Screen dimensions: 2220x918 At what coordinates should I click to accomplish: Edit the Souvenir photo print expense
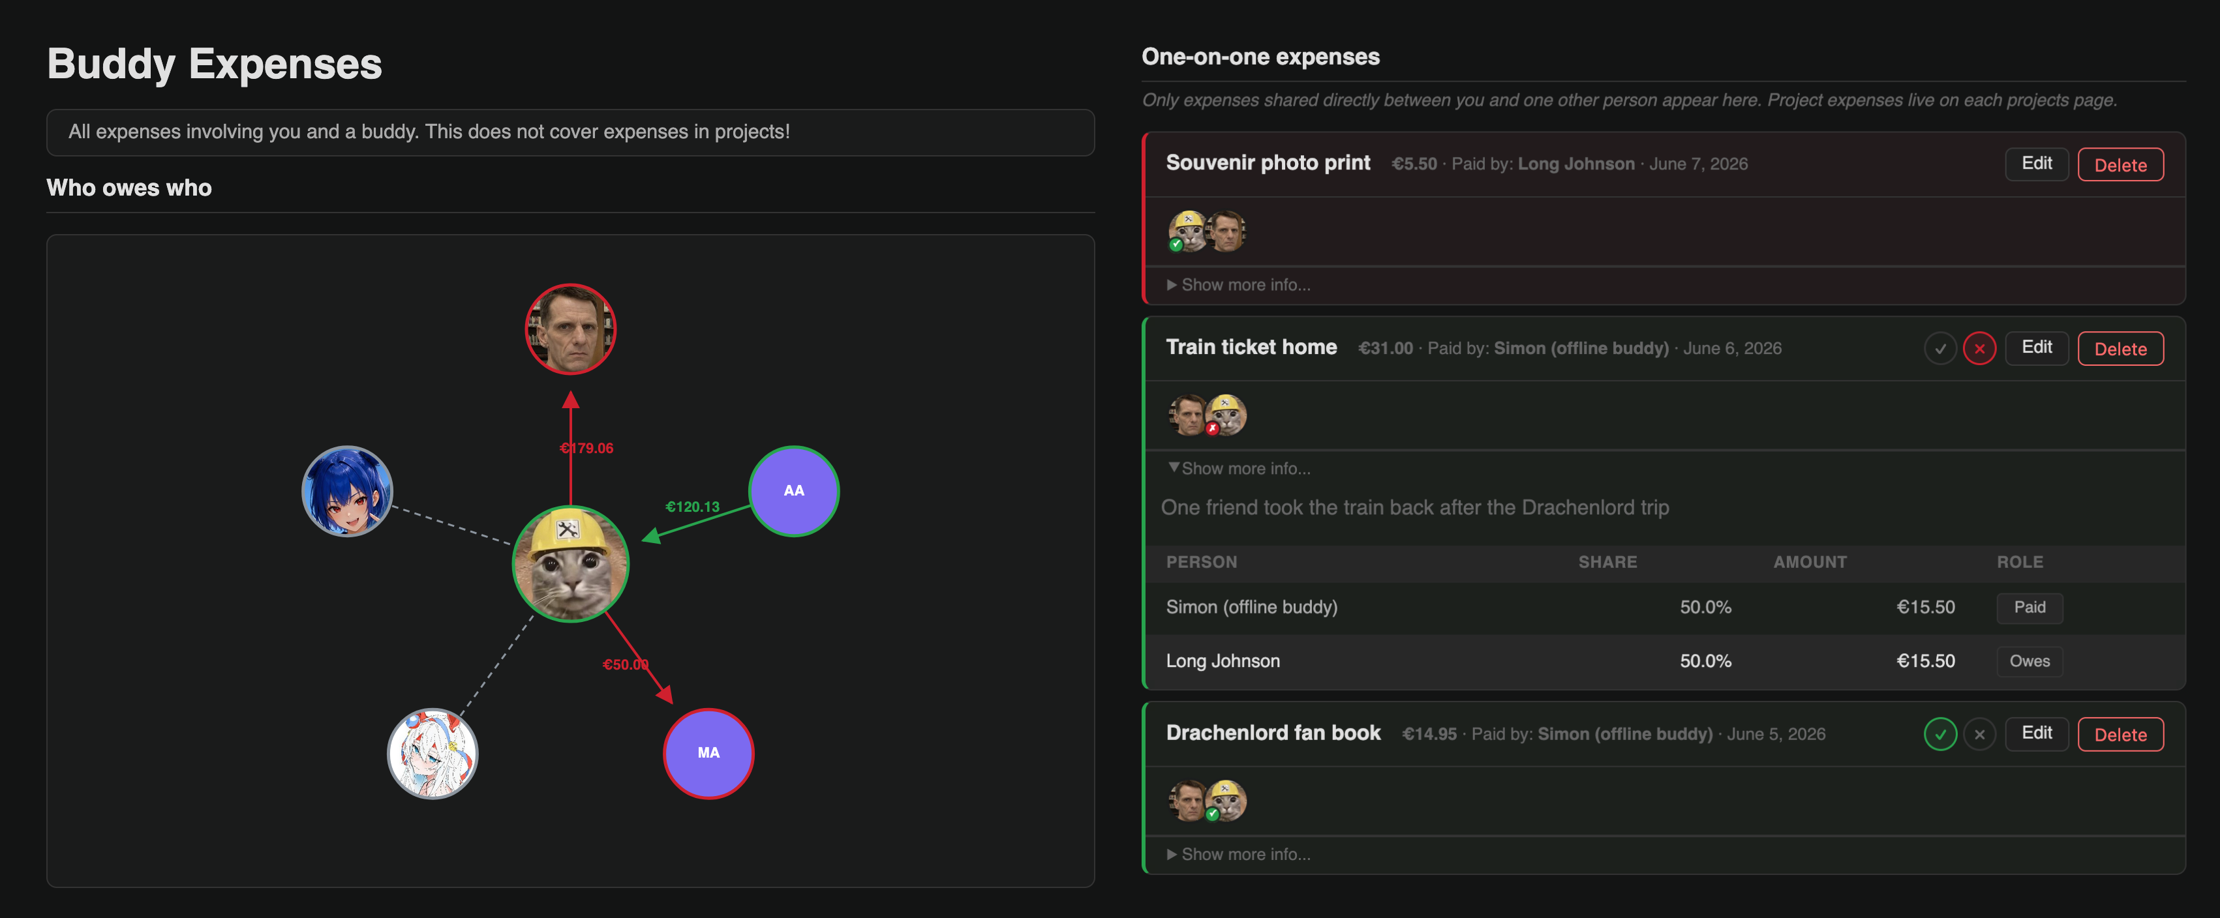pyautogui.click(x=2037, y=164)
